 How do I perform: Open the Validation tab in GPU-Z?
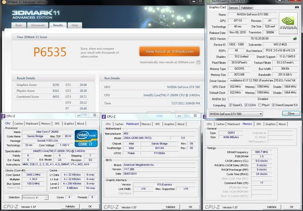(246, 8)
